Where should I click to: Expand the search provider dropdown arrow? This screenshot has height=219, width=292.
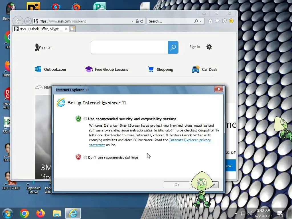click(200, 21)
